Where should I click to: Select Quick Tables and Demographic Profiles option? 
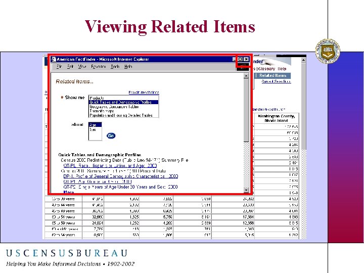tap(123, 102)
